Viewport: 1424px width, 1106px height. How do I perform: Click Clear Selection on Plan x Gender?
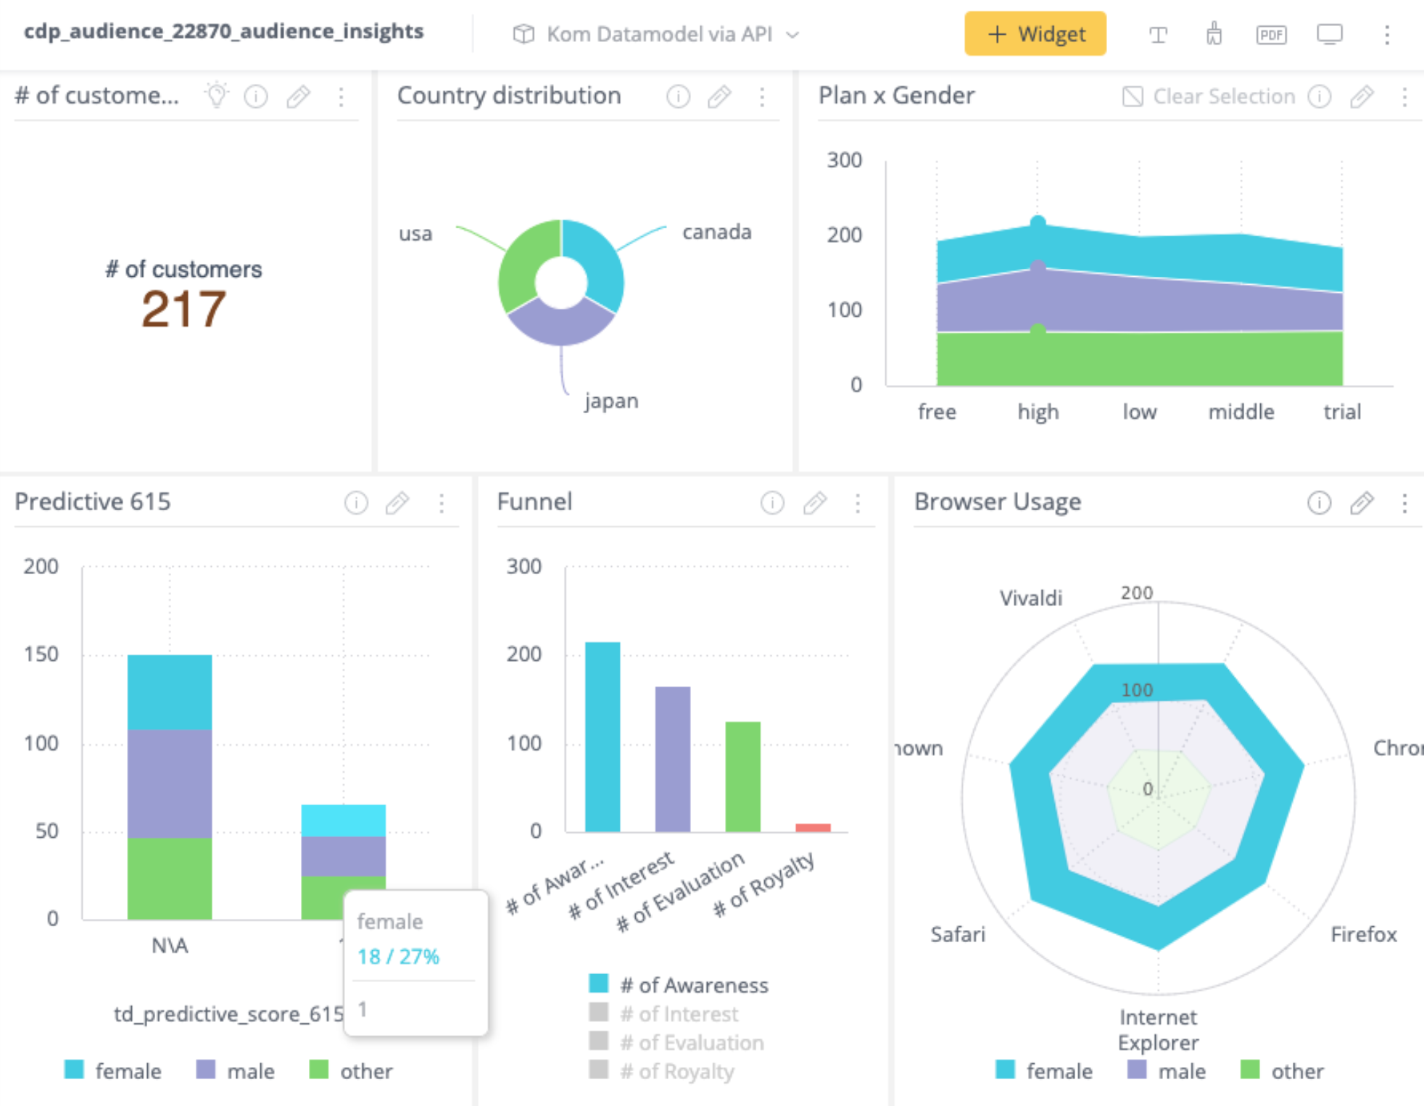tap(1209, 96)
